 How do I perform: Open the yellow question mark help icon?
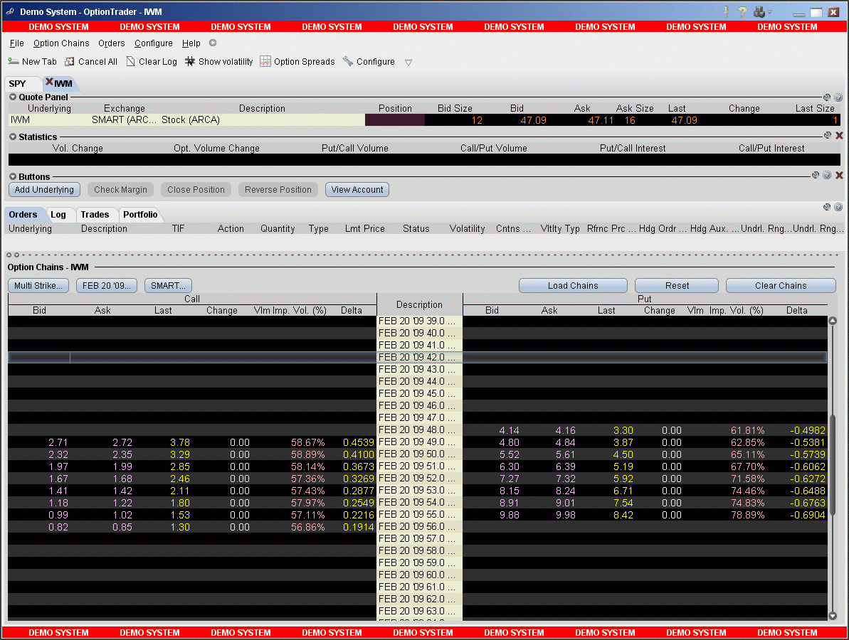click(742, 12)
